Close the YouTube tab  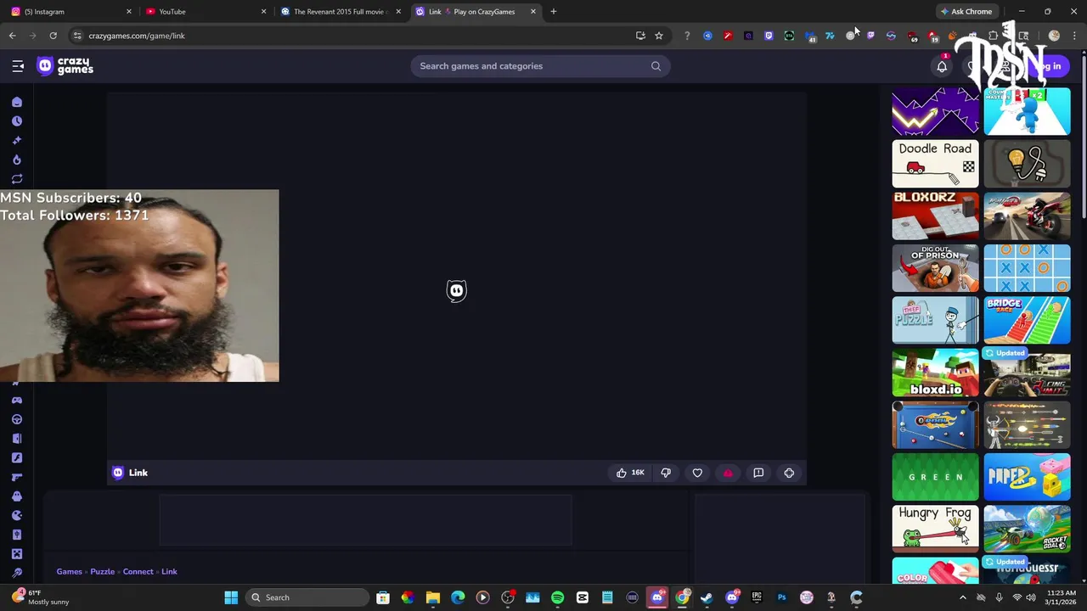coord(263,12)
